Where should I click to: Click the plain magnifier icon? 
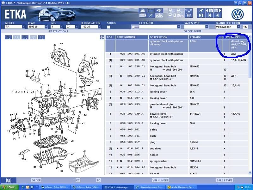42,37
